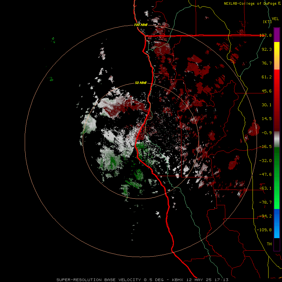Click the 50 NMI range ring label
This screenshot has height=282, width=282.
pos(141,83)
